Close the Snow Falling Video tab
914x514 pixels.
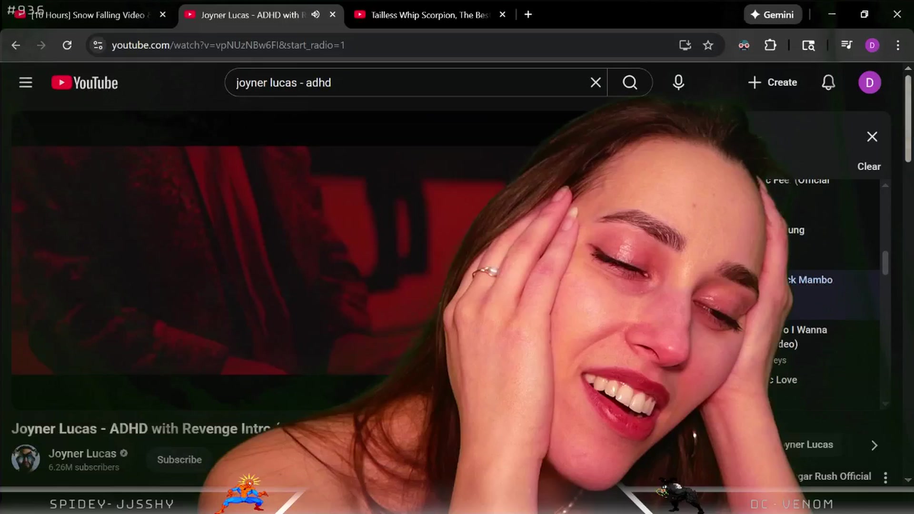point(163,15)
